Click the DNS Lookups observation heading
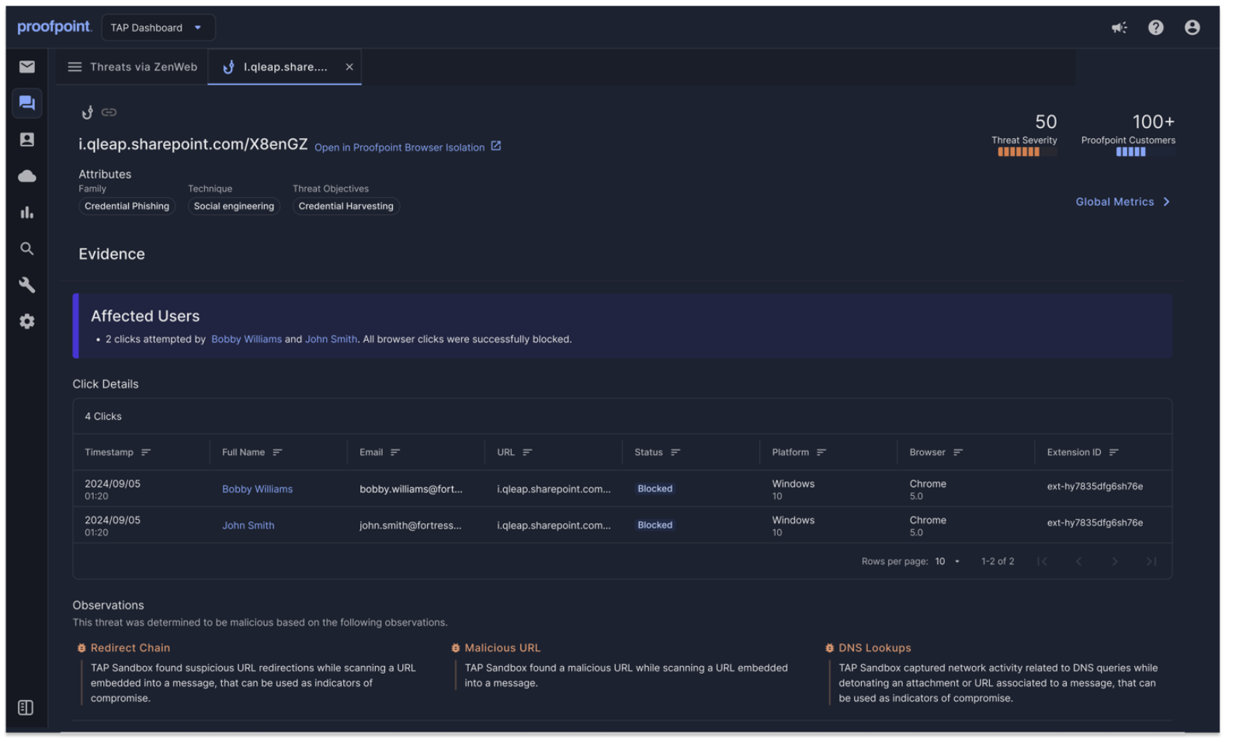The image size is (1236, 742). click(x=874, y=648)
